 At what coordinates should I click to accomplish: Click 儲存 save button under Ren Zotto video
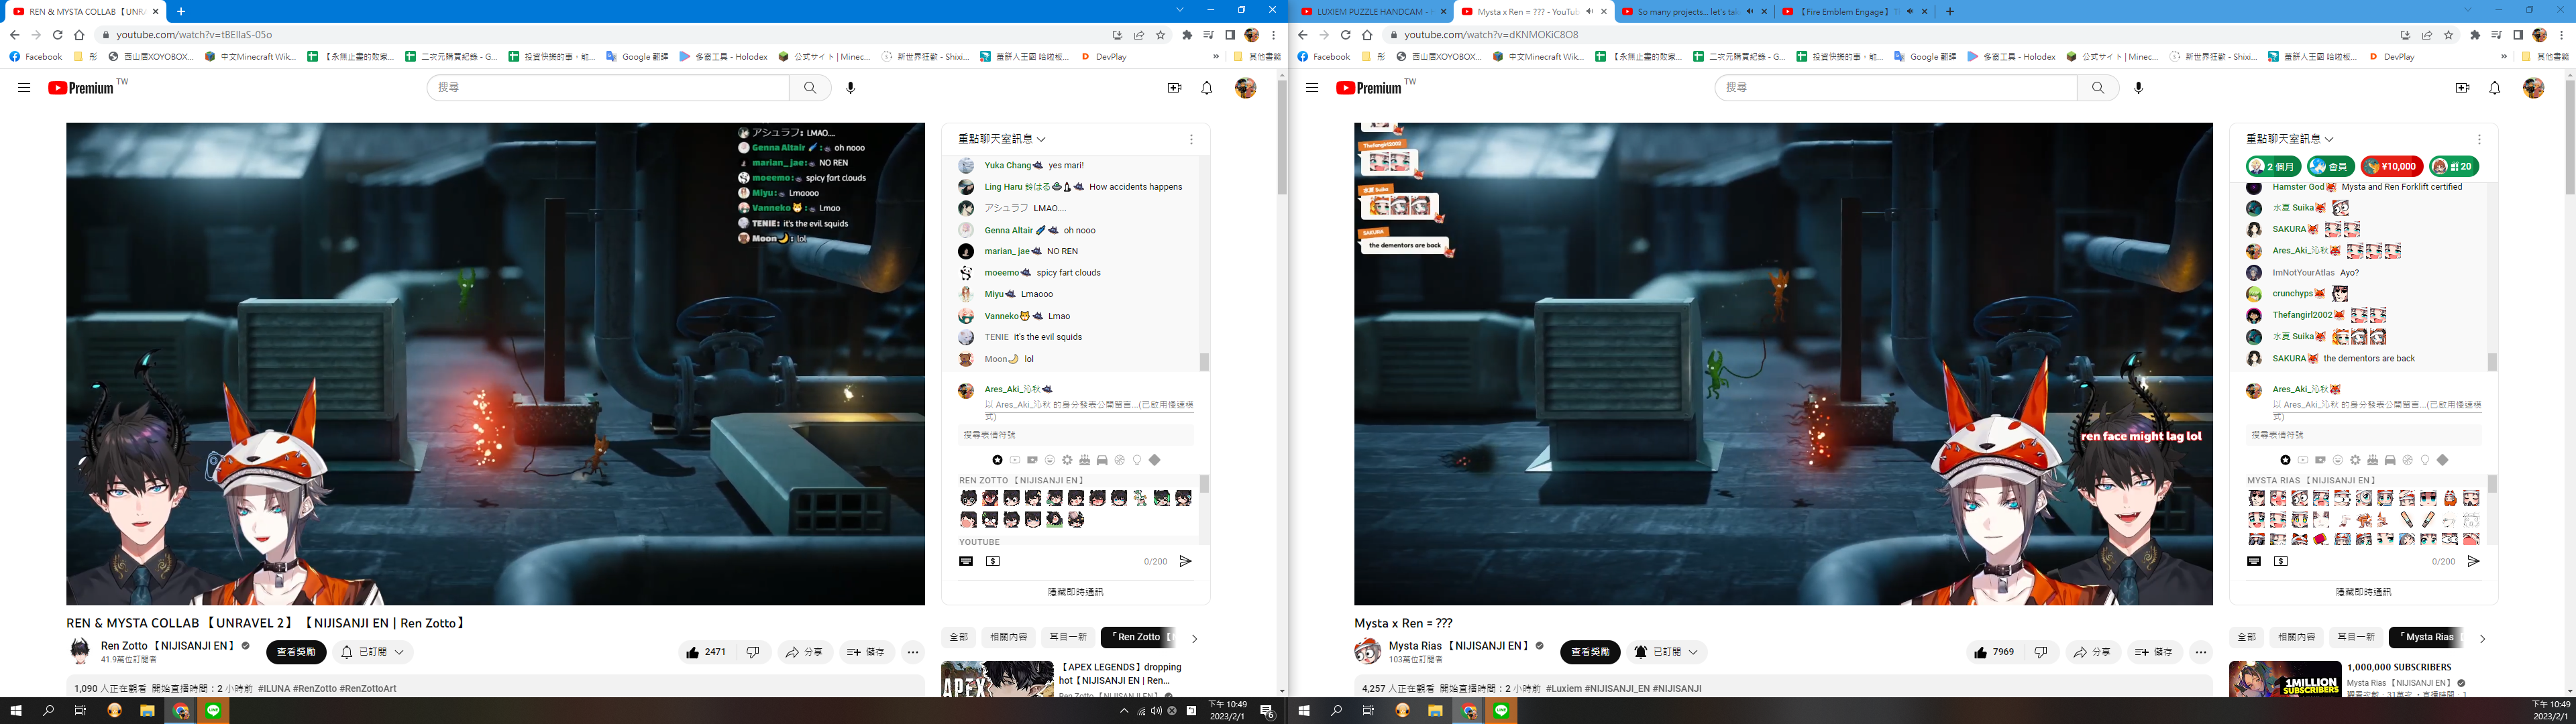[x=867, y=652]
